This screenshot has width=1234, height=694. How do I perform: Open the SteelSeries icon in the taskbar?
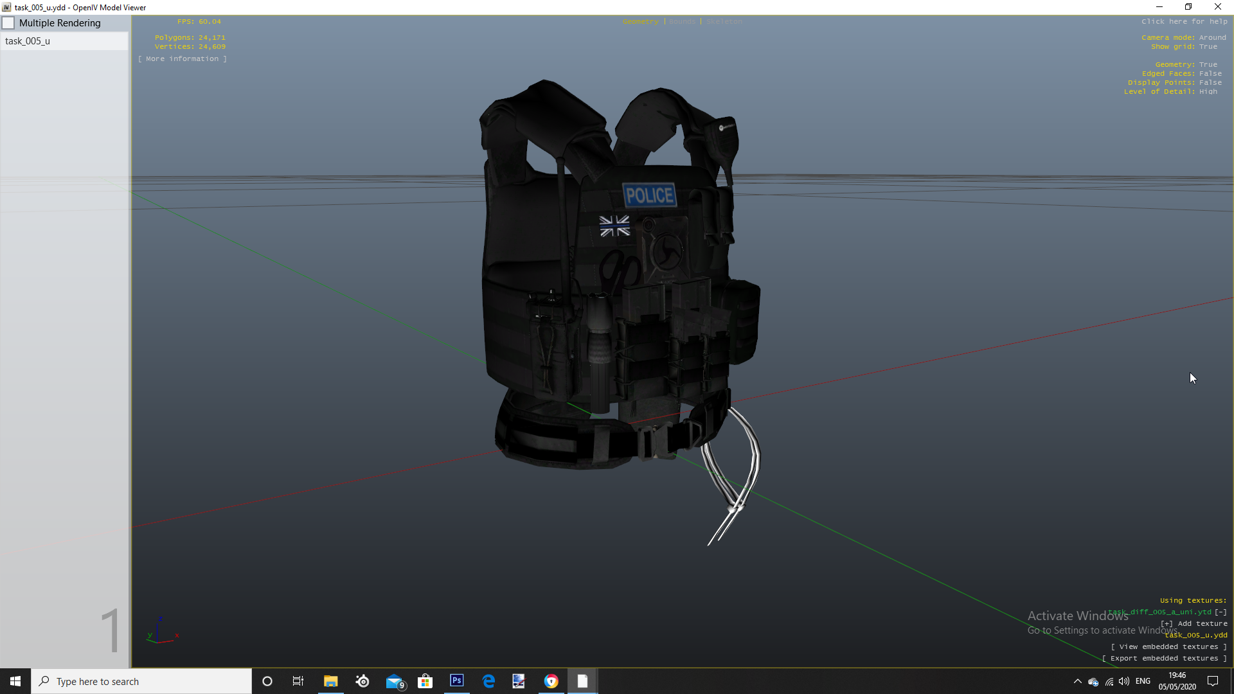(362, 681)
